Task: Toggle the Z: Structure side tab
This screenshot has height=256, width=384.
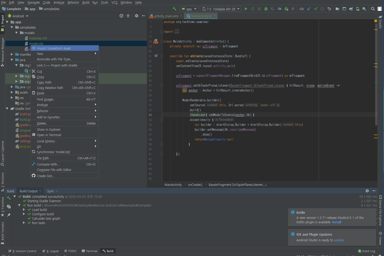Action: pos(3,182)
